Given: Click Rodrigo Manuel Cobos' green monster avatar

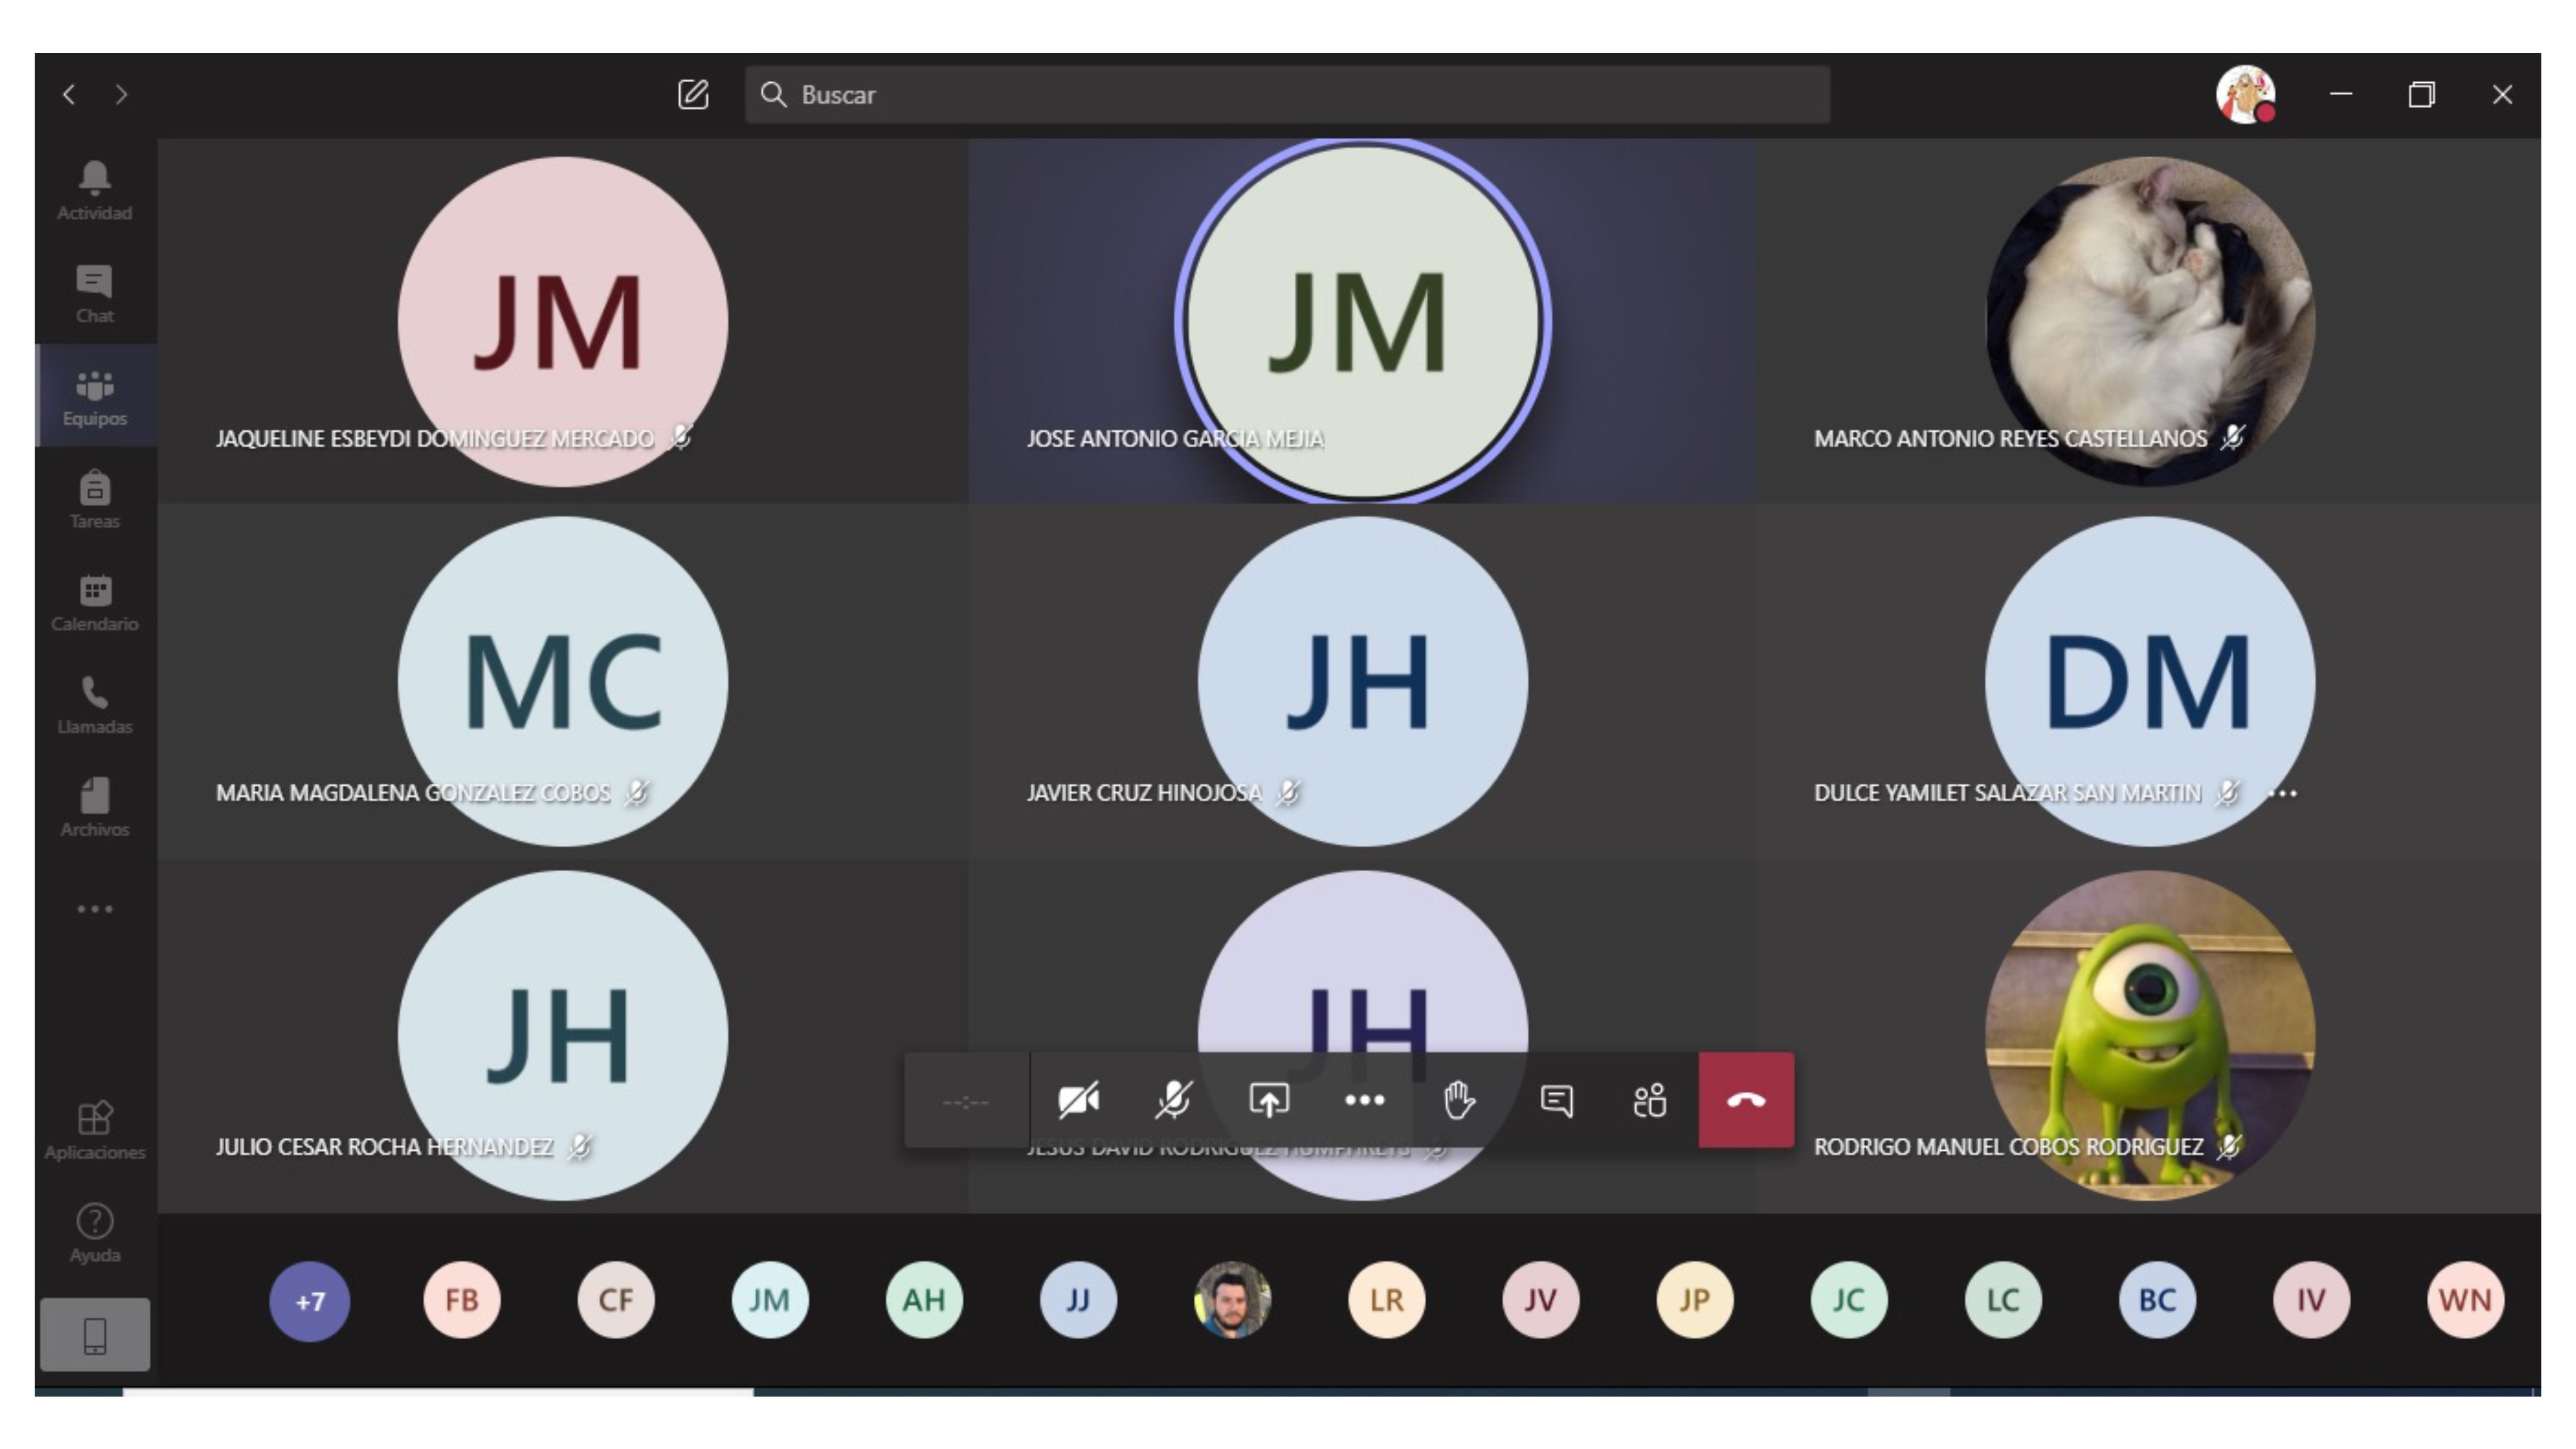Looking at the screenshot, I should [x=2150, y=1035].
